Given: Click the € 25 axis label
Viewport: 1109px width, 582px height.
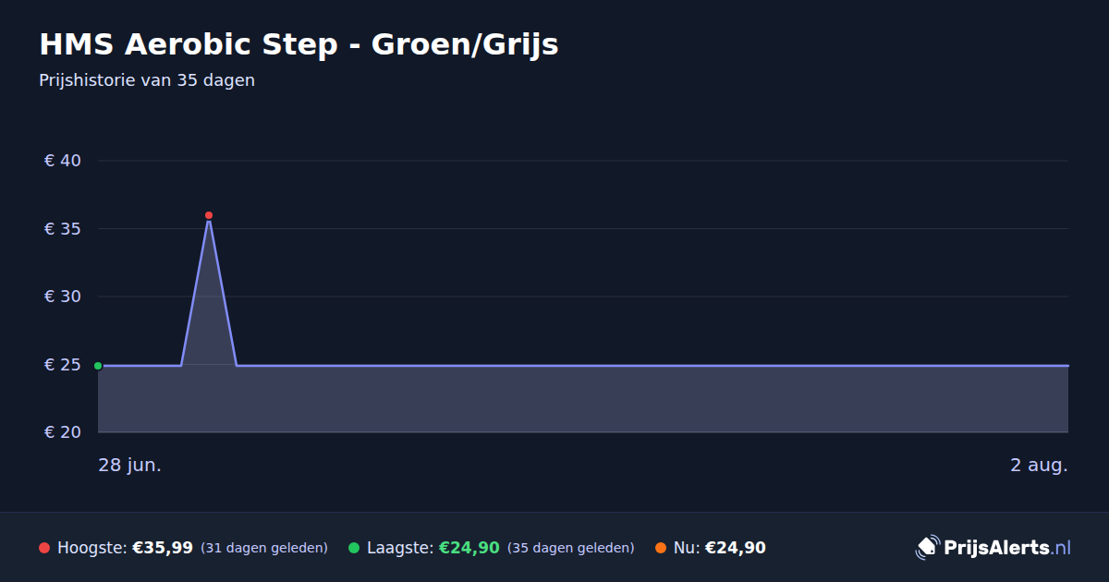Looking at the screenshot, I should point(63,365).
